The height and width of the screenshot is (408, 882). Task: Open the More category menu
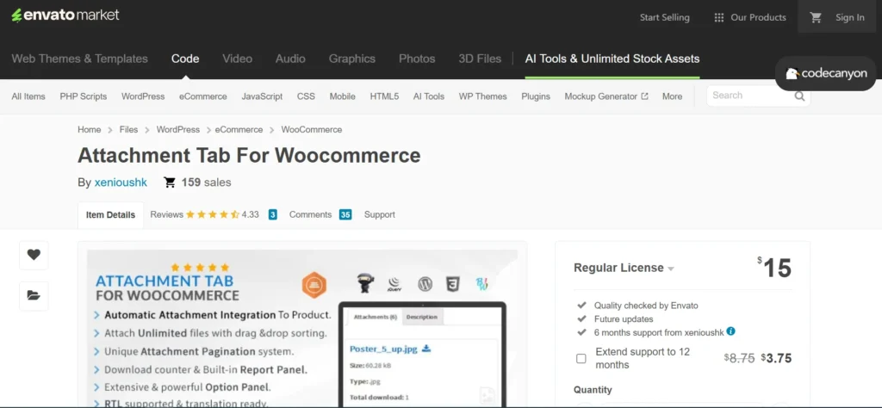point(672,96)
